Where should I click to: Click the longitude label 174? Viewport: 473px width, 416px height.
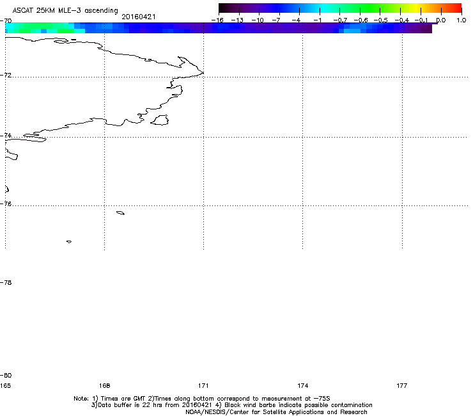coord(302,385)
